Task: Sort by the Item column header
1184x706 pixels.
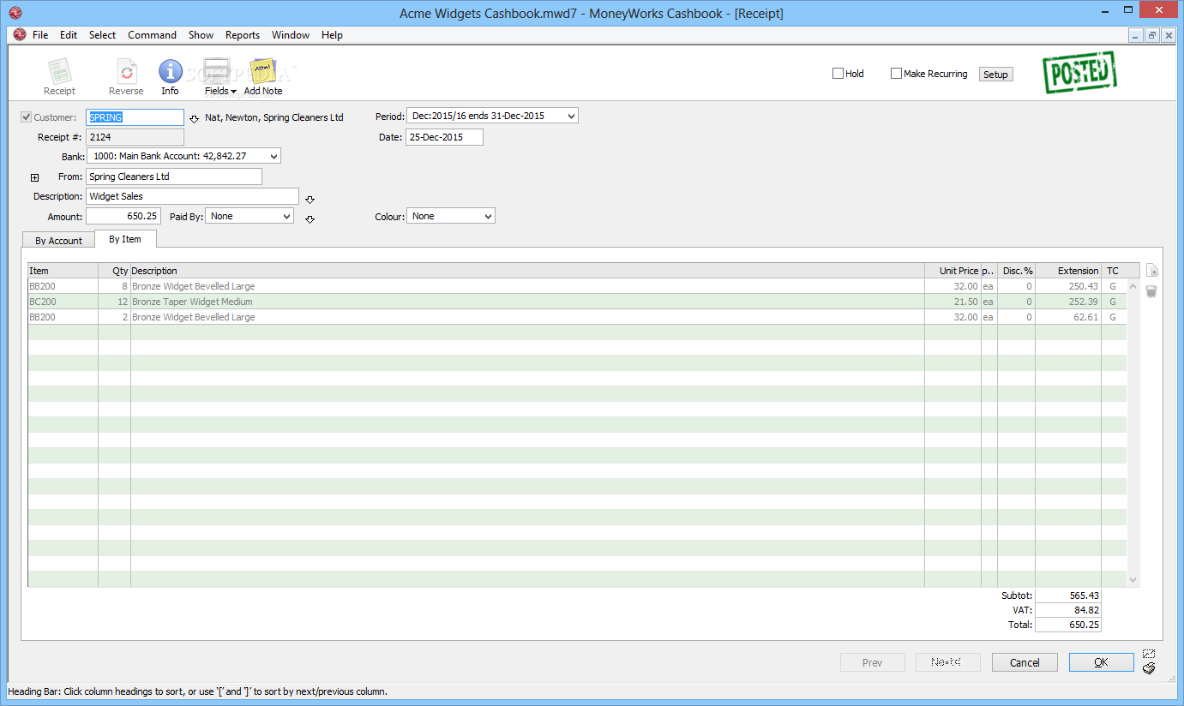Action: (x=63, y=271)
